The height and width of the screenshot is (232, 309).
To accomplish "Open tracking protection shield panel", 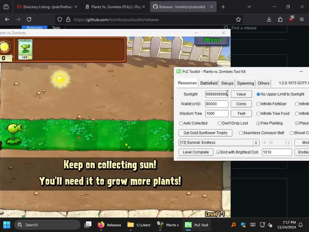I will tap(60, 20).
